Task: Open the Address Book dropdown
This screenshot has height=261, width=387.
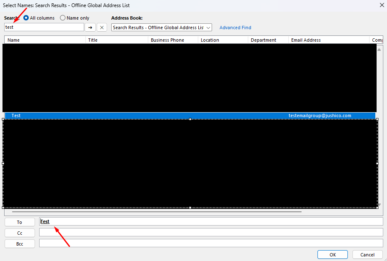Action: tap(162, 28)
